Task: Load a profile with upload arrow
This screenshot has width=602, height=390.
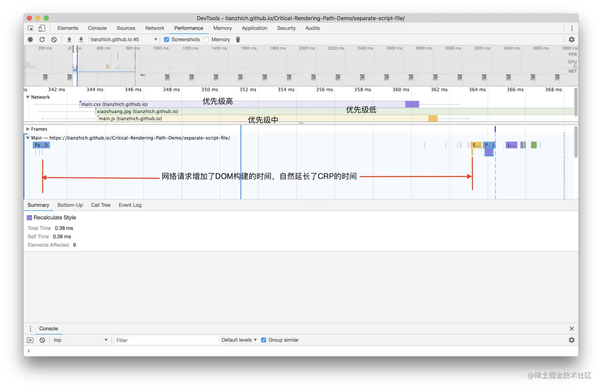Action: (69, 39)
